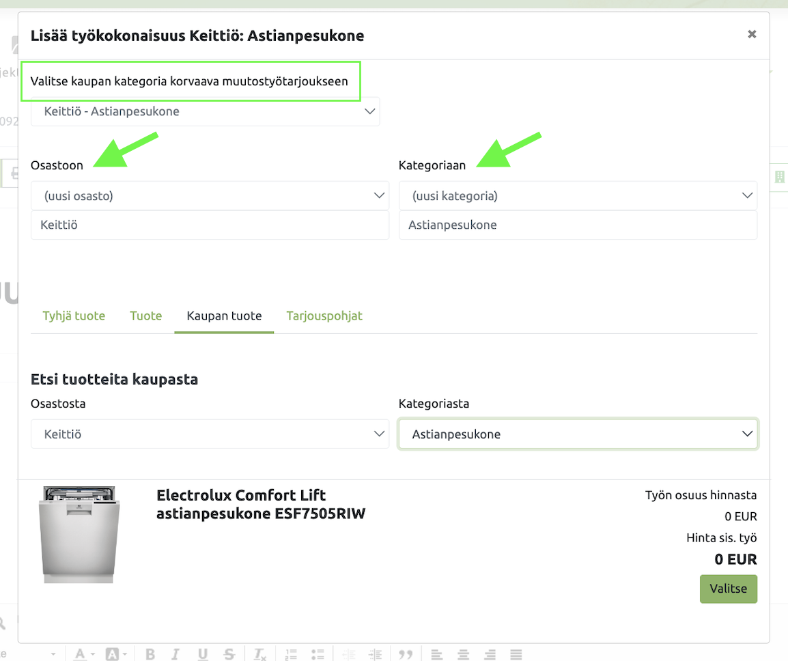Expand the Osastoon (uusi osasto) dropdown

pos(210,196)
